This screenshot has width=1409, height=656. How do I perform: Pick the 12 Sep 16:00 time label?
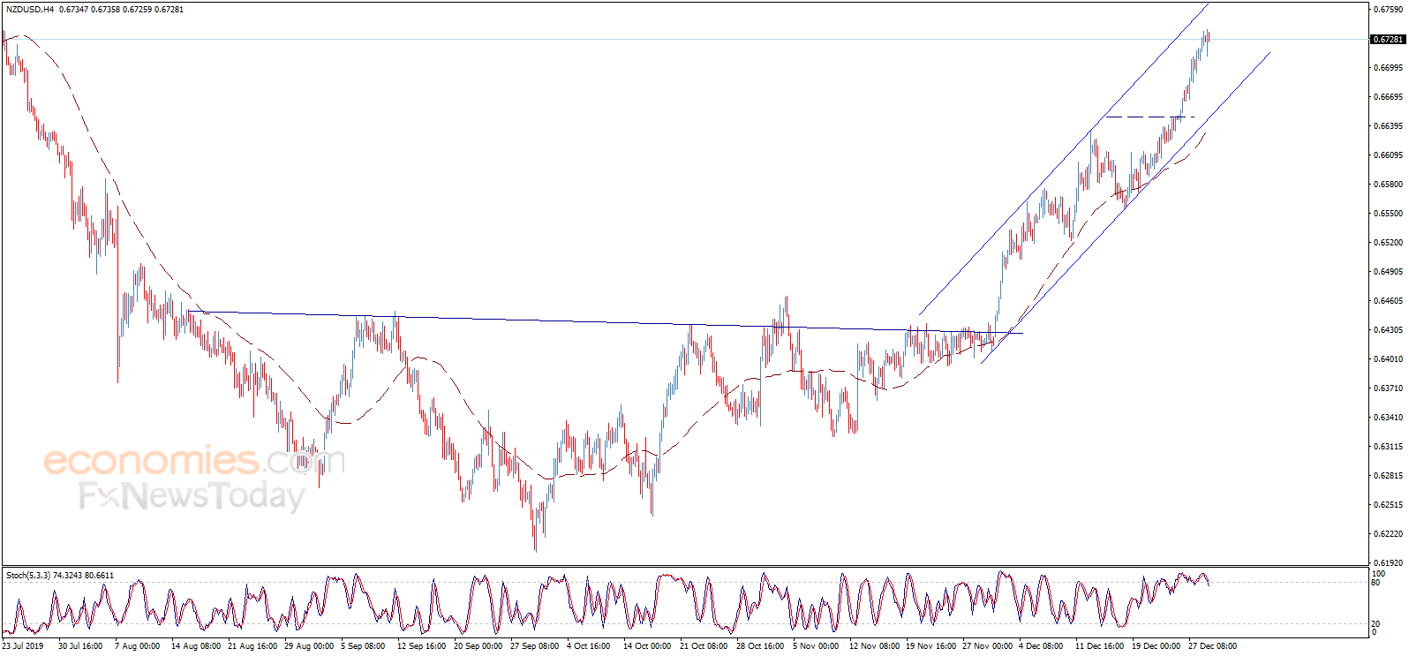click(421, 646)
